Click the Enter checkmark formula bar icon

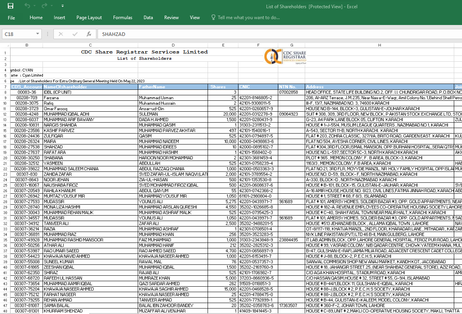click(75, 34)
